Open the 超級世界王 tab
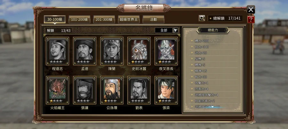The width and height of the screenshot is (288, 129). click(129, 19)
